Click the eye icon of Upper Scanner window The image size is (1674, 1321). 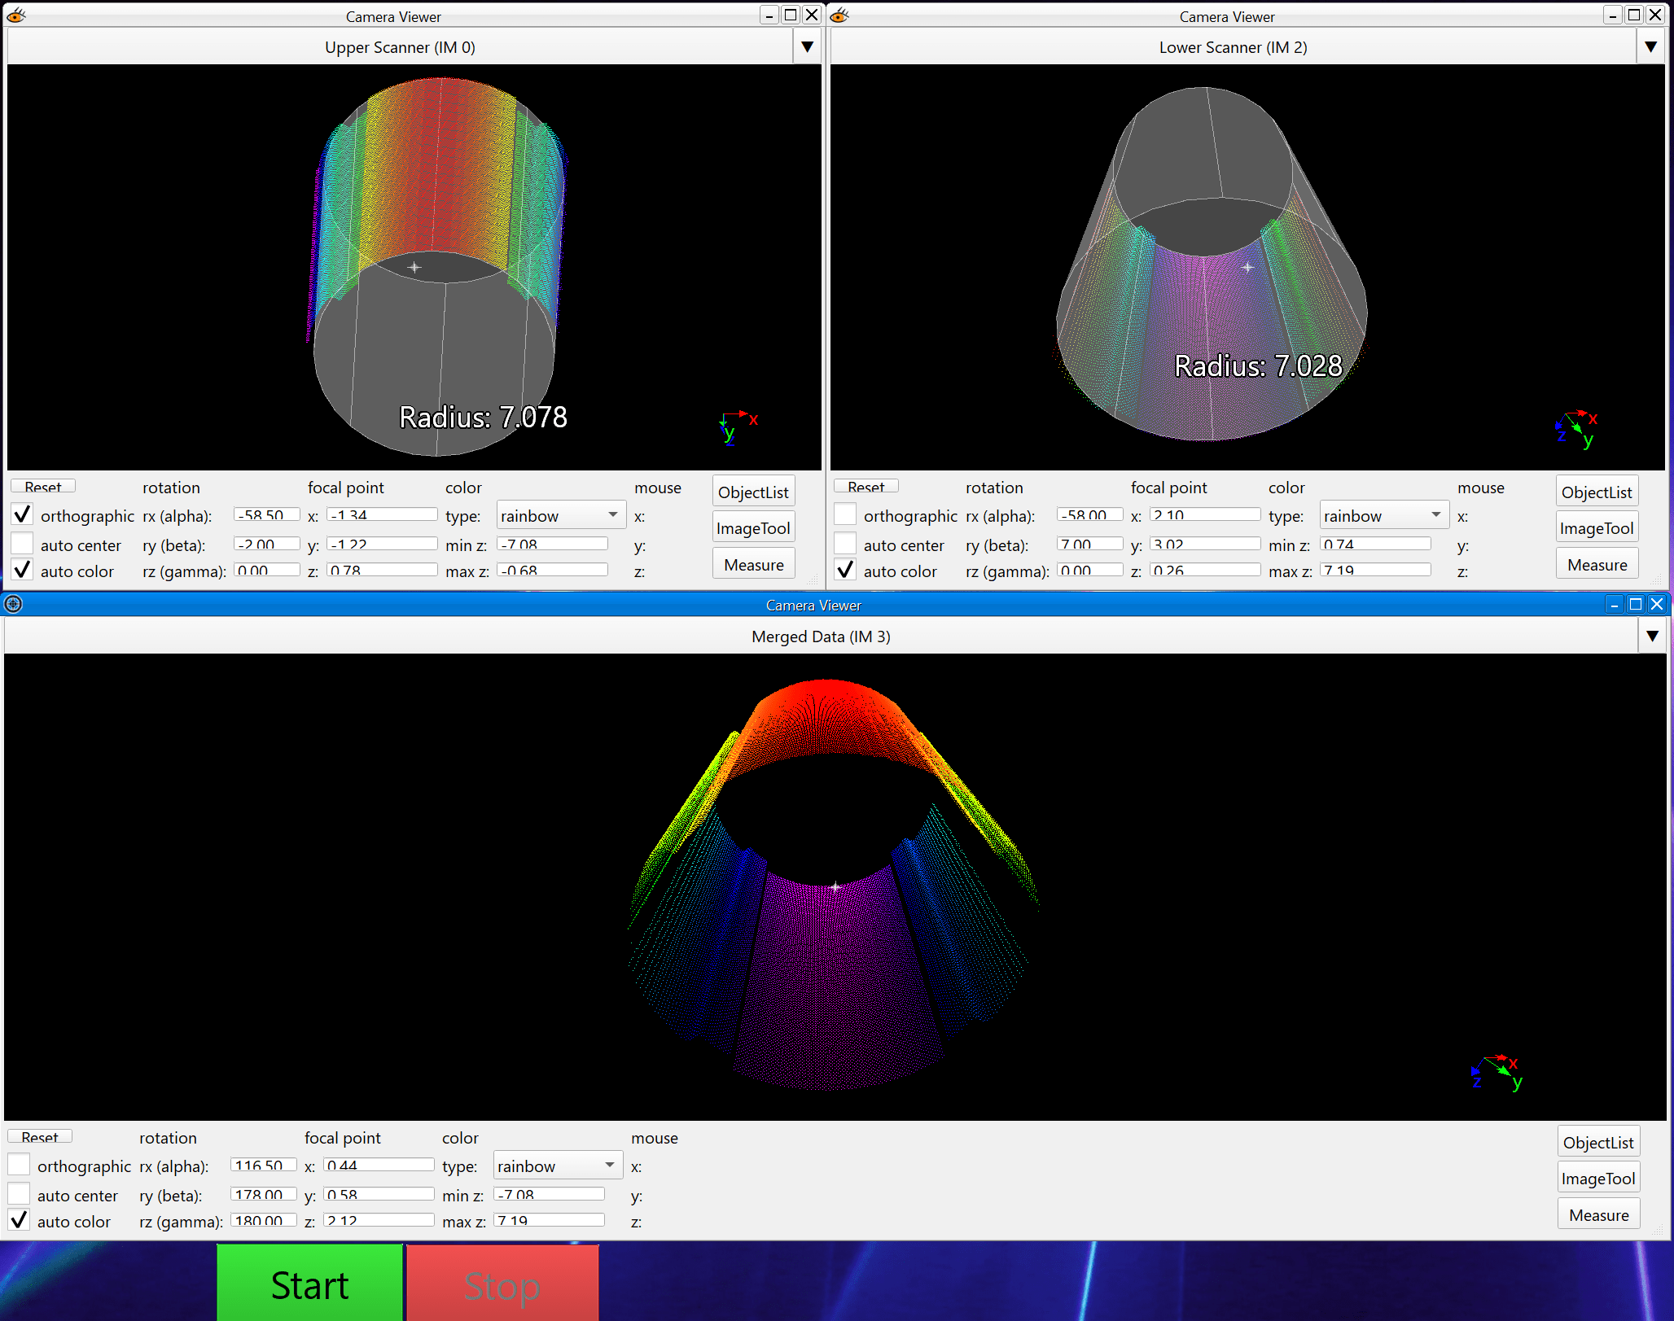(x=15, y=15)
